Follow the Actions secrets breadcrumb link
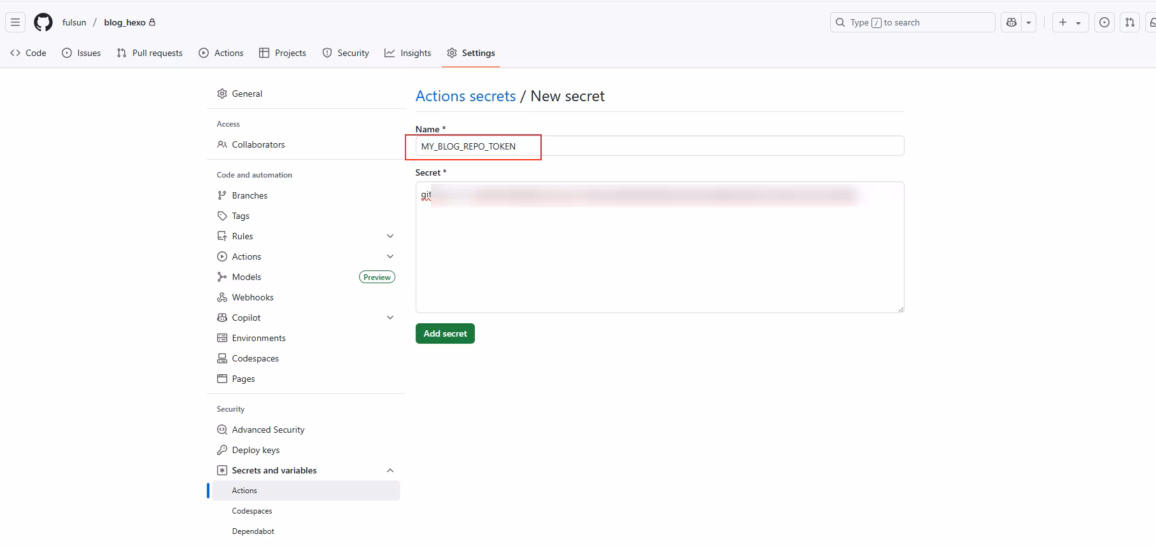This screenshot has height=546, width=1156. [465, 96]
